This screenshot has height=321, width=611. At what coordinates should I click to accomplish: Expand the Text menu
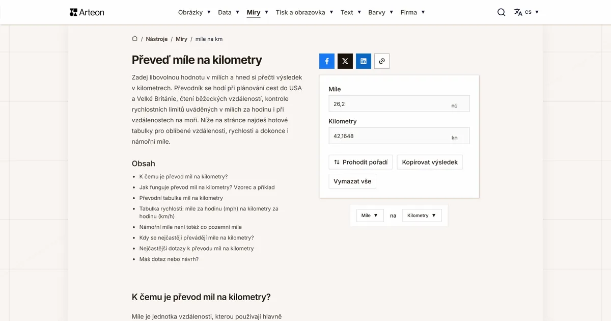coord(351,12)
